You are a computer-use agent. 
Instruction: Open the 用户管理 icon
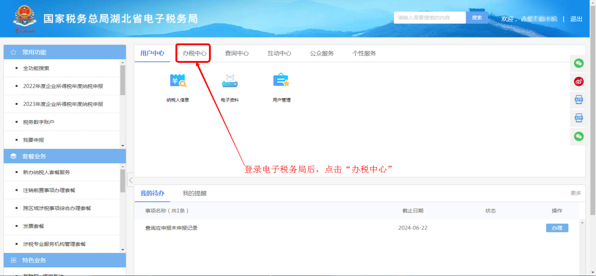[x=281, y=81]
